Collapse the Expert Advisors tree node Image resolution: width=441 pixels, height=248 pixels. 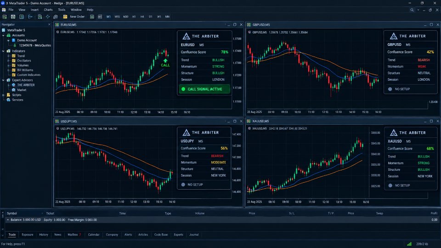coord(3,80)
